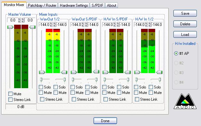Click Master Volume left level stepper

(19, 20)
